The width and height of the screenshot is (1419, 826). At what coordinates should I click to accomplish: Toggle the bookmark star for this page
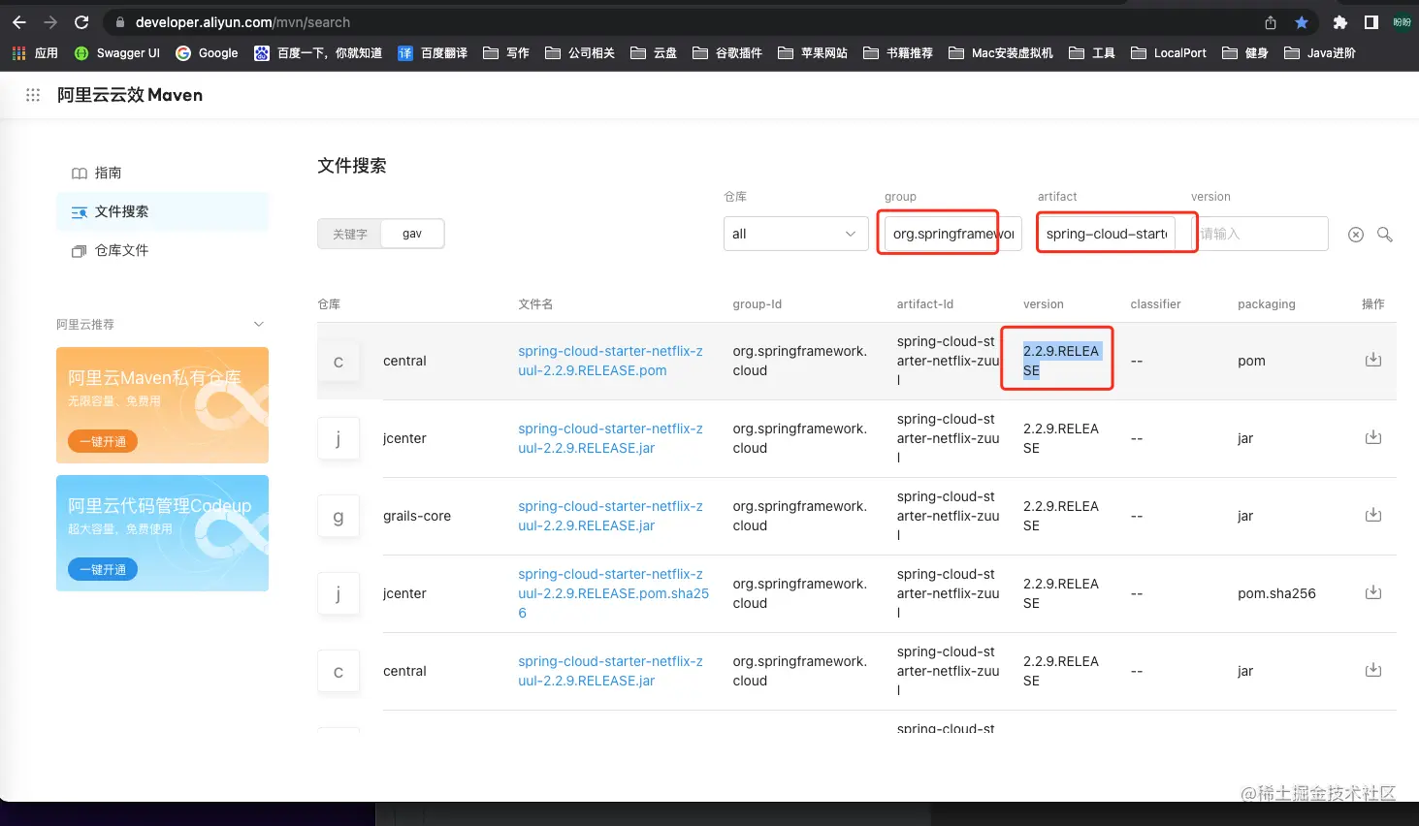(x=1302, y=22)
